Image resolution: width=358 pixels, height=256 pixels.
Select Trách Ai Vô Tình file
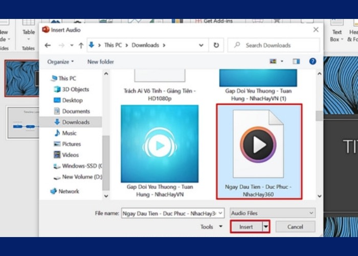click(160, 86)
